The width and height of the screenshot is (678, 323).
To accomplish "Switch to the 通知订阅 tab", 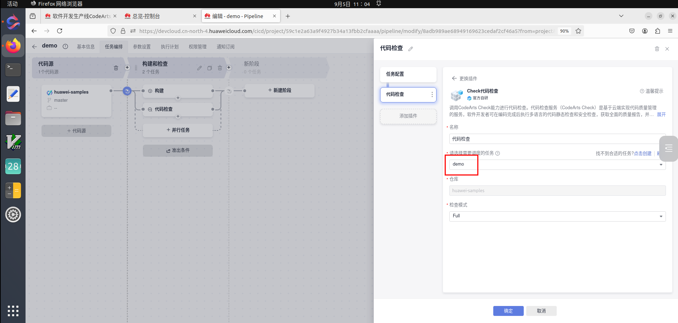I will [x=226, y=47].
